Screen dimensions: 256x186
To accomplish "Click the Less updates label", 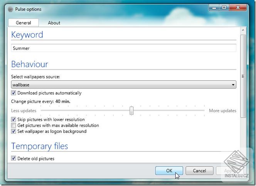I will (x=24, y=111).
